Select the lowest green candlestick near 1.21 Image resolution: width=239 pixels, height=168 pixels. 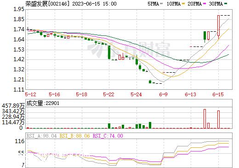pos(150,82)
